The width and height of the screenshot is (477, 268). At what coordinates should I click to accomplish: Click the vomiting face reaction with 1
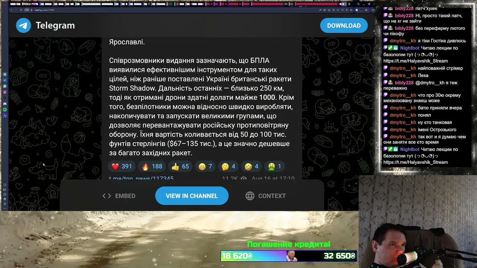[274, 166]
